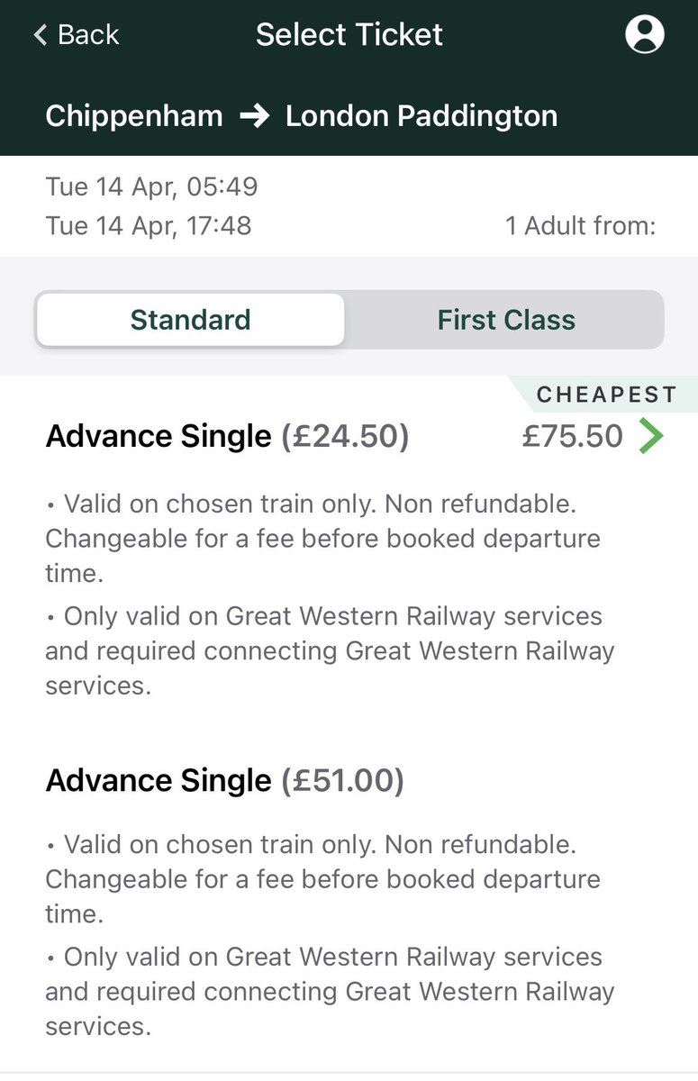
Task: Tap the '1 Adult from:' label
Action: (x=580, y=225)
